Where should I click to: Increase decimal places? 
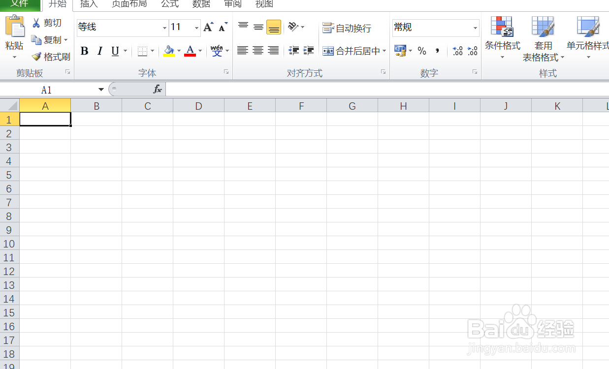[457, 51]
